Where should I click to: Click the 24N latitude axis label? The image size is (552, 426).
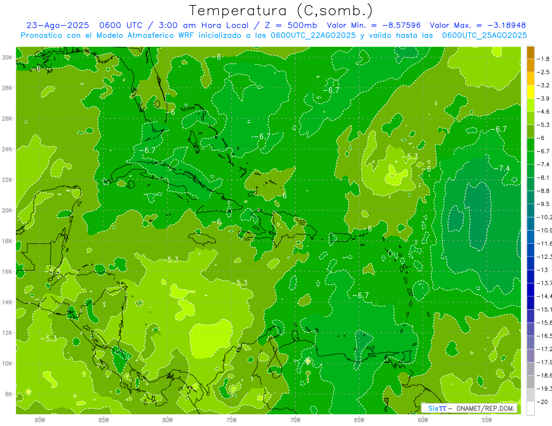(7, 149)
